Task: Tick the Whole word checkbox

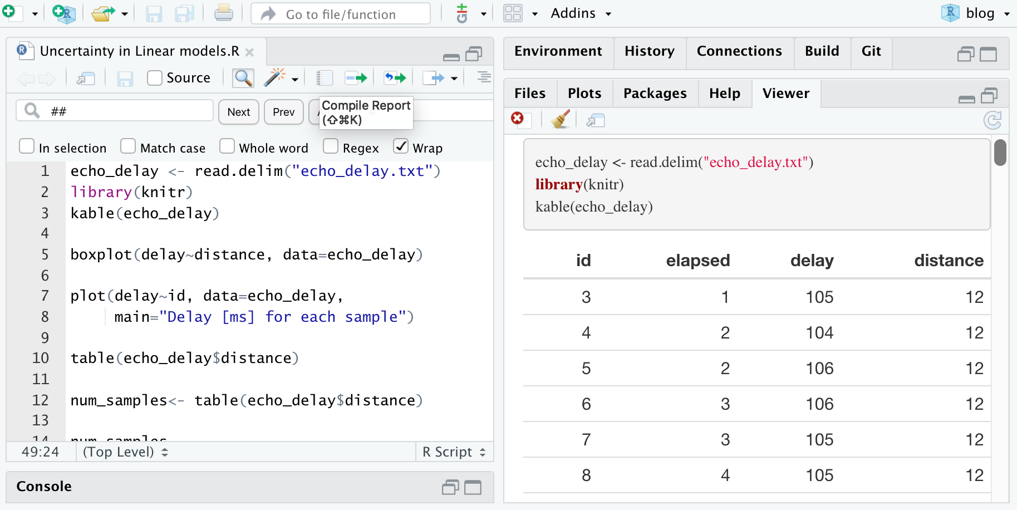Action: [227, 146]
